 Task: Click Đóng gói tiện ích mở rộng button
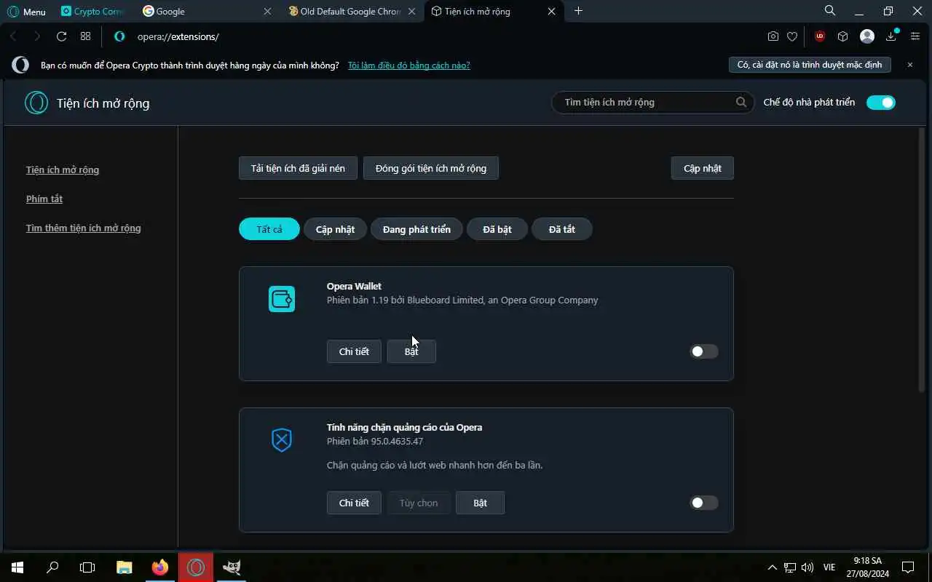pos(431,168)
